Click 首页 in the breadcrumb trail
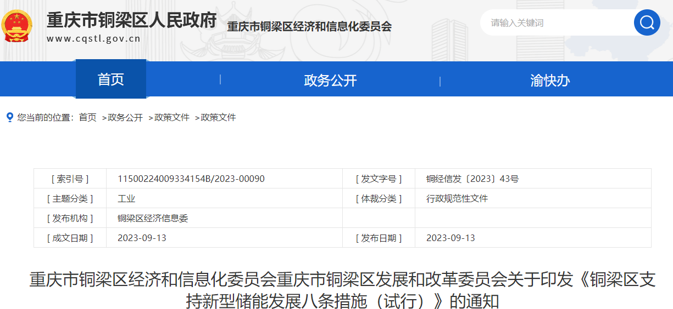Screen dimensions: 673x309 pos(87,117)
